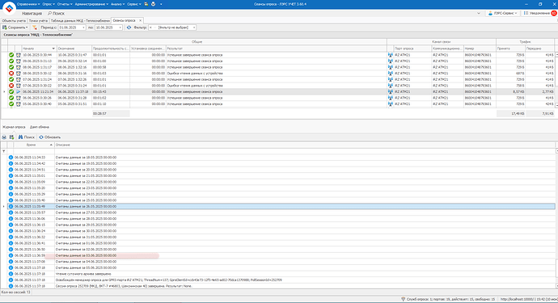
Task: Click the Обновить button in journal toolbar
Action: (50, 137)
